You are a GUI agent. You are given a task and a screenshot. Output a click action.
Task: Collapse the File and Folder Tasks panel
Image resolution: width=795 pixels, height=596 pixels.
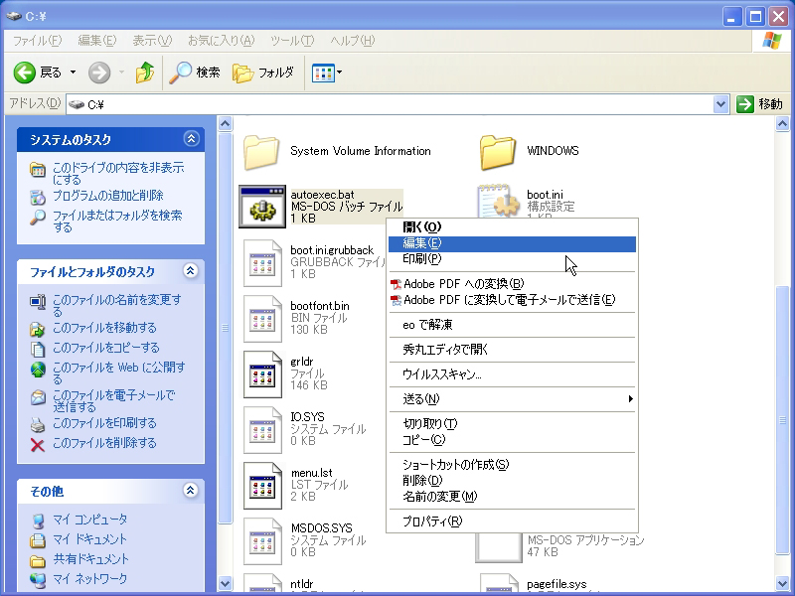pyautogui.click(x=191, y=271)
